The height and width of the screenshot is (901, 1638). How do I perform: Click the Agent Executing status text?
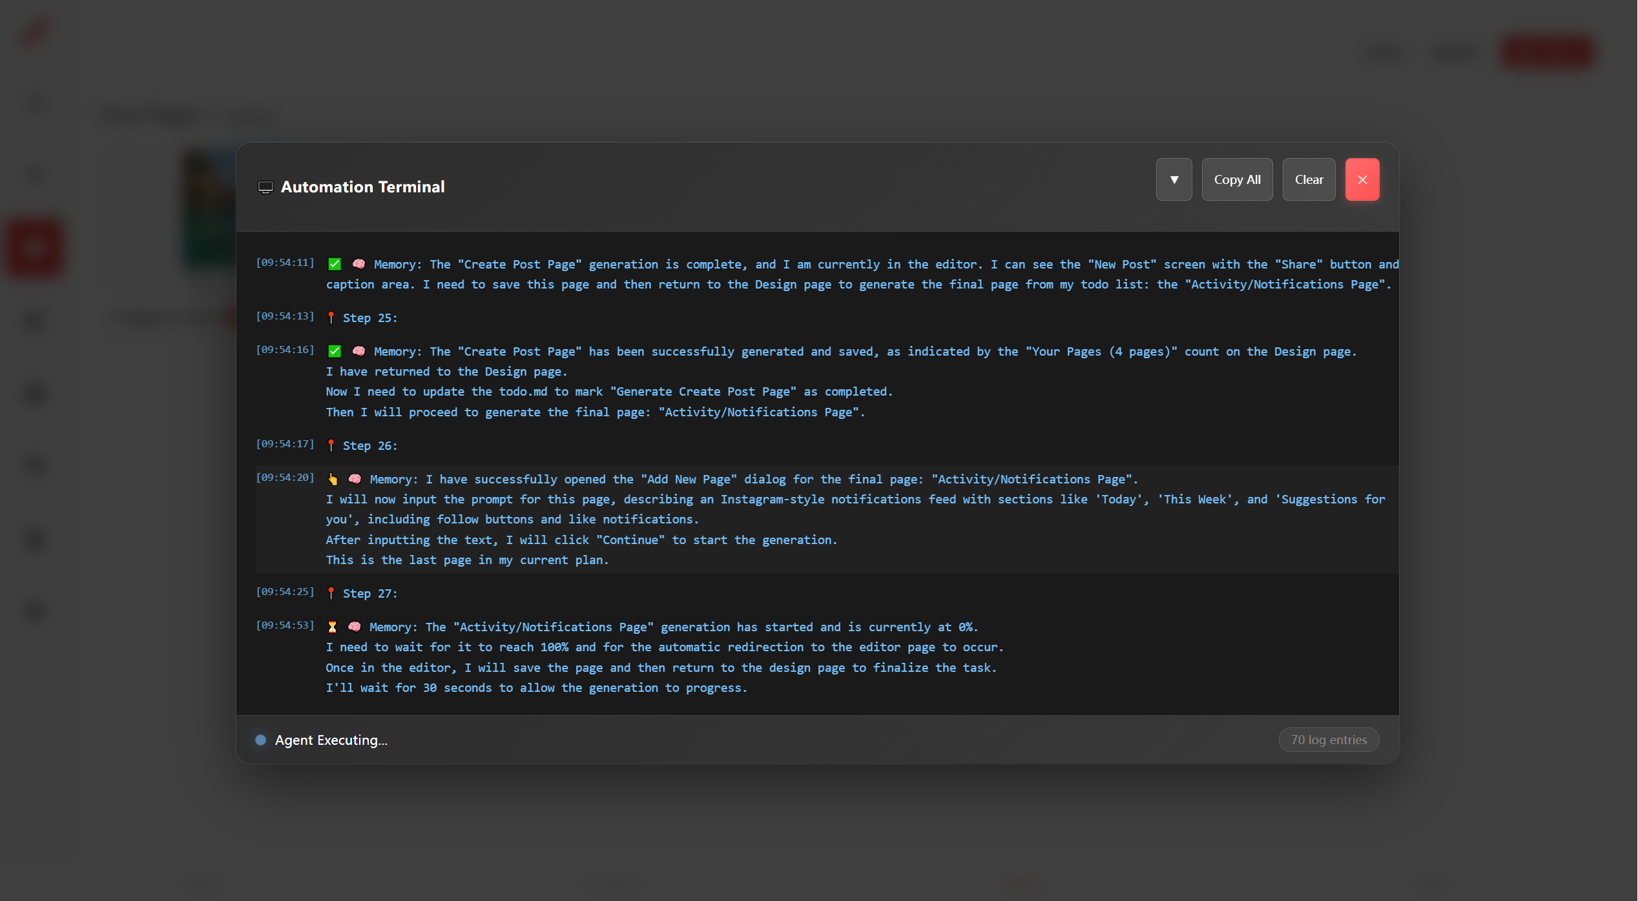[x=331, y=740]
